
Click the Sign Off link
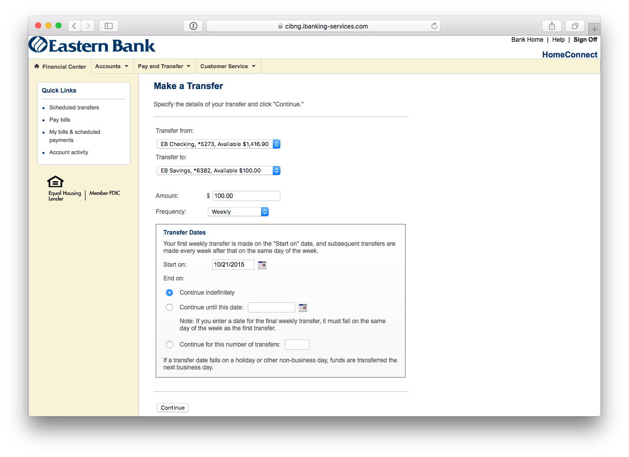pyautogui.click(x=585, y=40)
